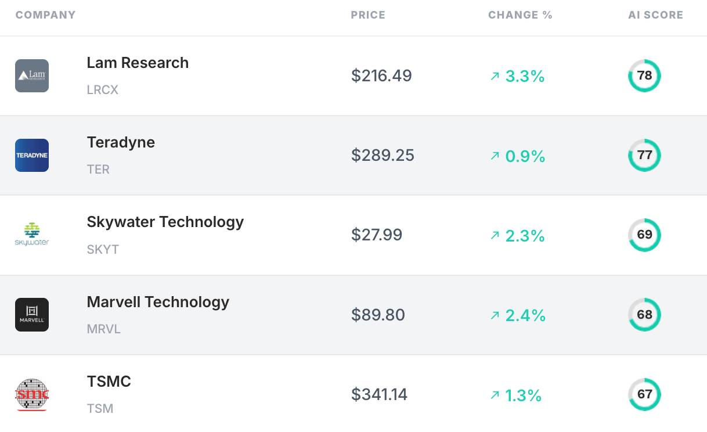The height and width of the screenshot is (432, 707).
Task: Click Marvell AI score ring 68
Action: point(644,315)
